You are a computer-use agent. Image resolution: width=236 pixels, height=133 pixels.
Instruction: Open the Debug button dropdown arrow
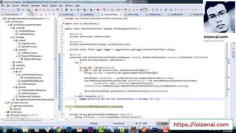click(x=74, y=10)
